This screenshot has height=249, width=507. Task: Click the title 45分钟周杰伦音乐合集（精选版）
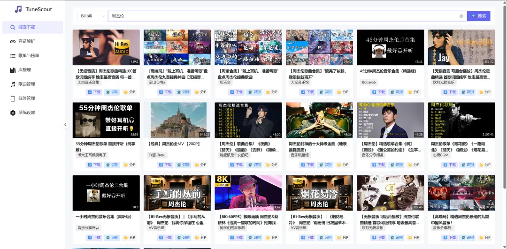[x=388, y=71]
